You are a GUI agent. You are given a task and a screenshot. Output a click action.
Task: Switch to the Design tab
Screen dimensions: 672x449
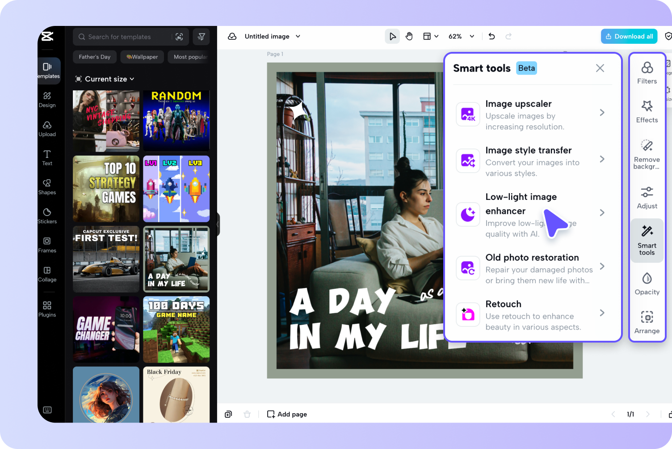point(47,100)
